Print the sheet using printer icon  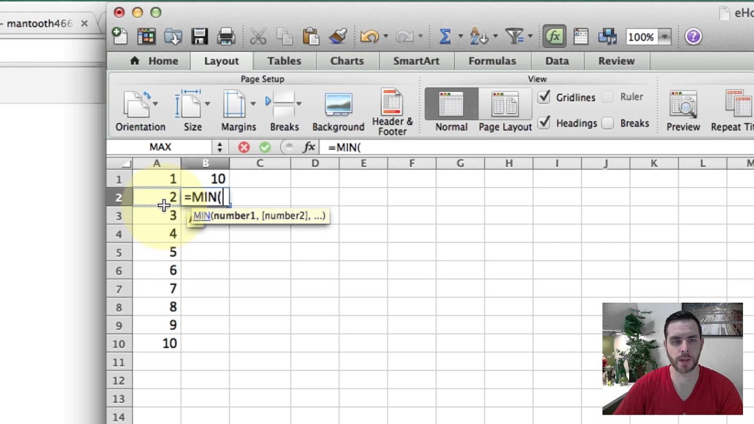226,37
